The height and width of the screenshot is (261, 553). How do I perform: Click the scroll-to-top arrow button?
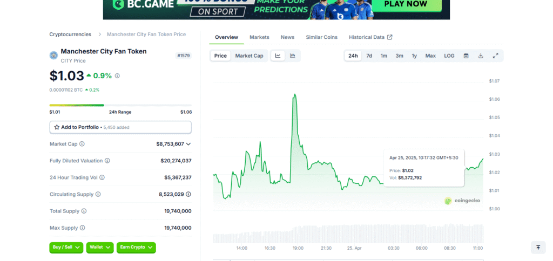[x=538, y=247]
